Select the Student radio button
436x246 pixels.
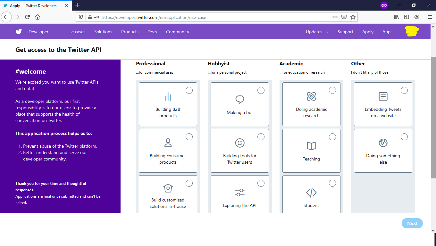click(x=332, y=183)
